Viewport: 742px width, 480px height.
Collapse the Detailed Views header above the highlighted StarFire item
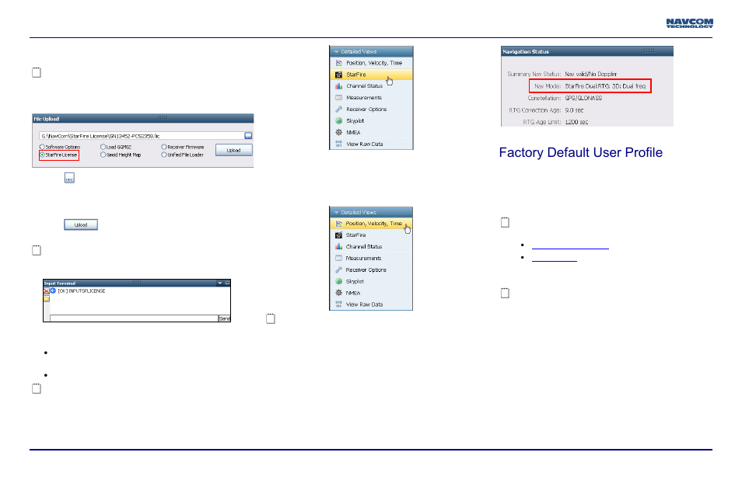372,51
